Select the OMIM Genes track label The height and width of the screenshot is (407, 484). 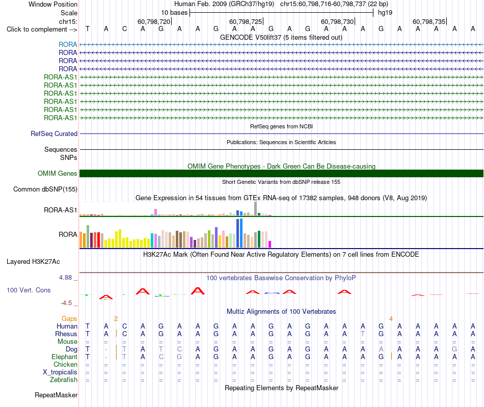(58, 173)
